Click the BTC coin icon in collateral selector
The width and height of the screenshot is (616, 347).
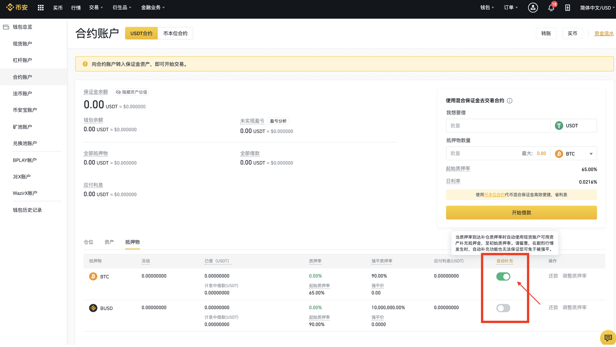(x=559, y=154)
